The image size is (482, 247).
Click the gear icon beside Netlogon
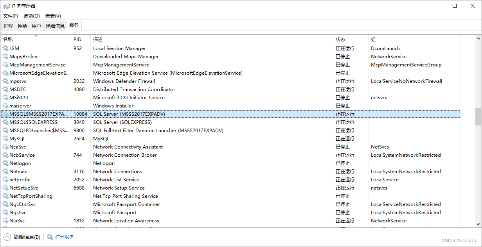coord(5,163)
